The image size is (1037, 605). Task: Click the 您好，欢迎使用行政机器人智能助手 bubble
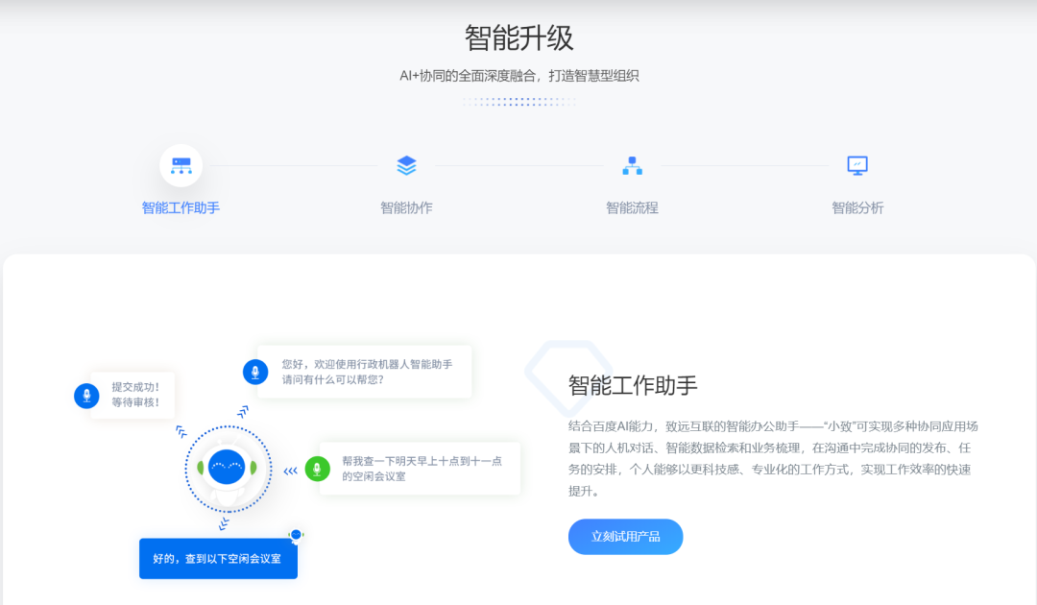pyautogui.click(x=365, y=372)
